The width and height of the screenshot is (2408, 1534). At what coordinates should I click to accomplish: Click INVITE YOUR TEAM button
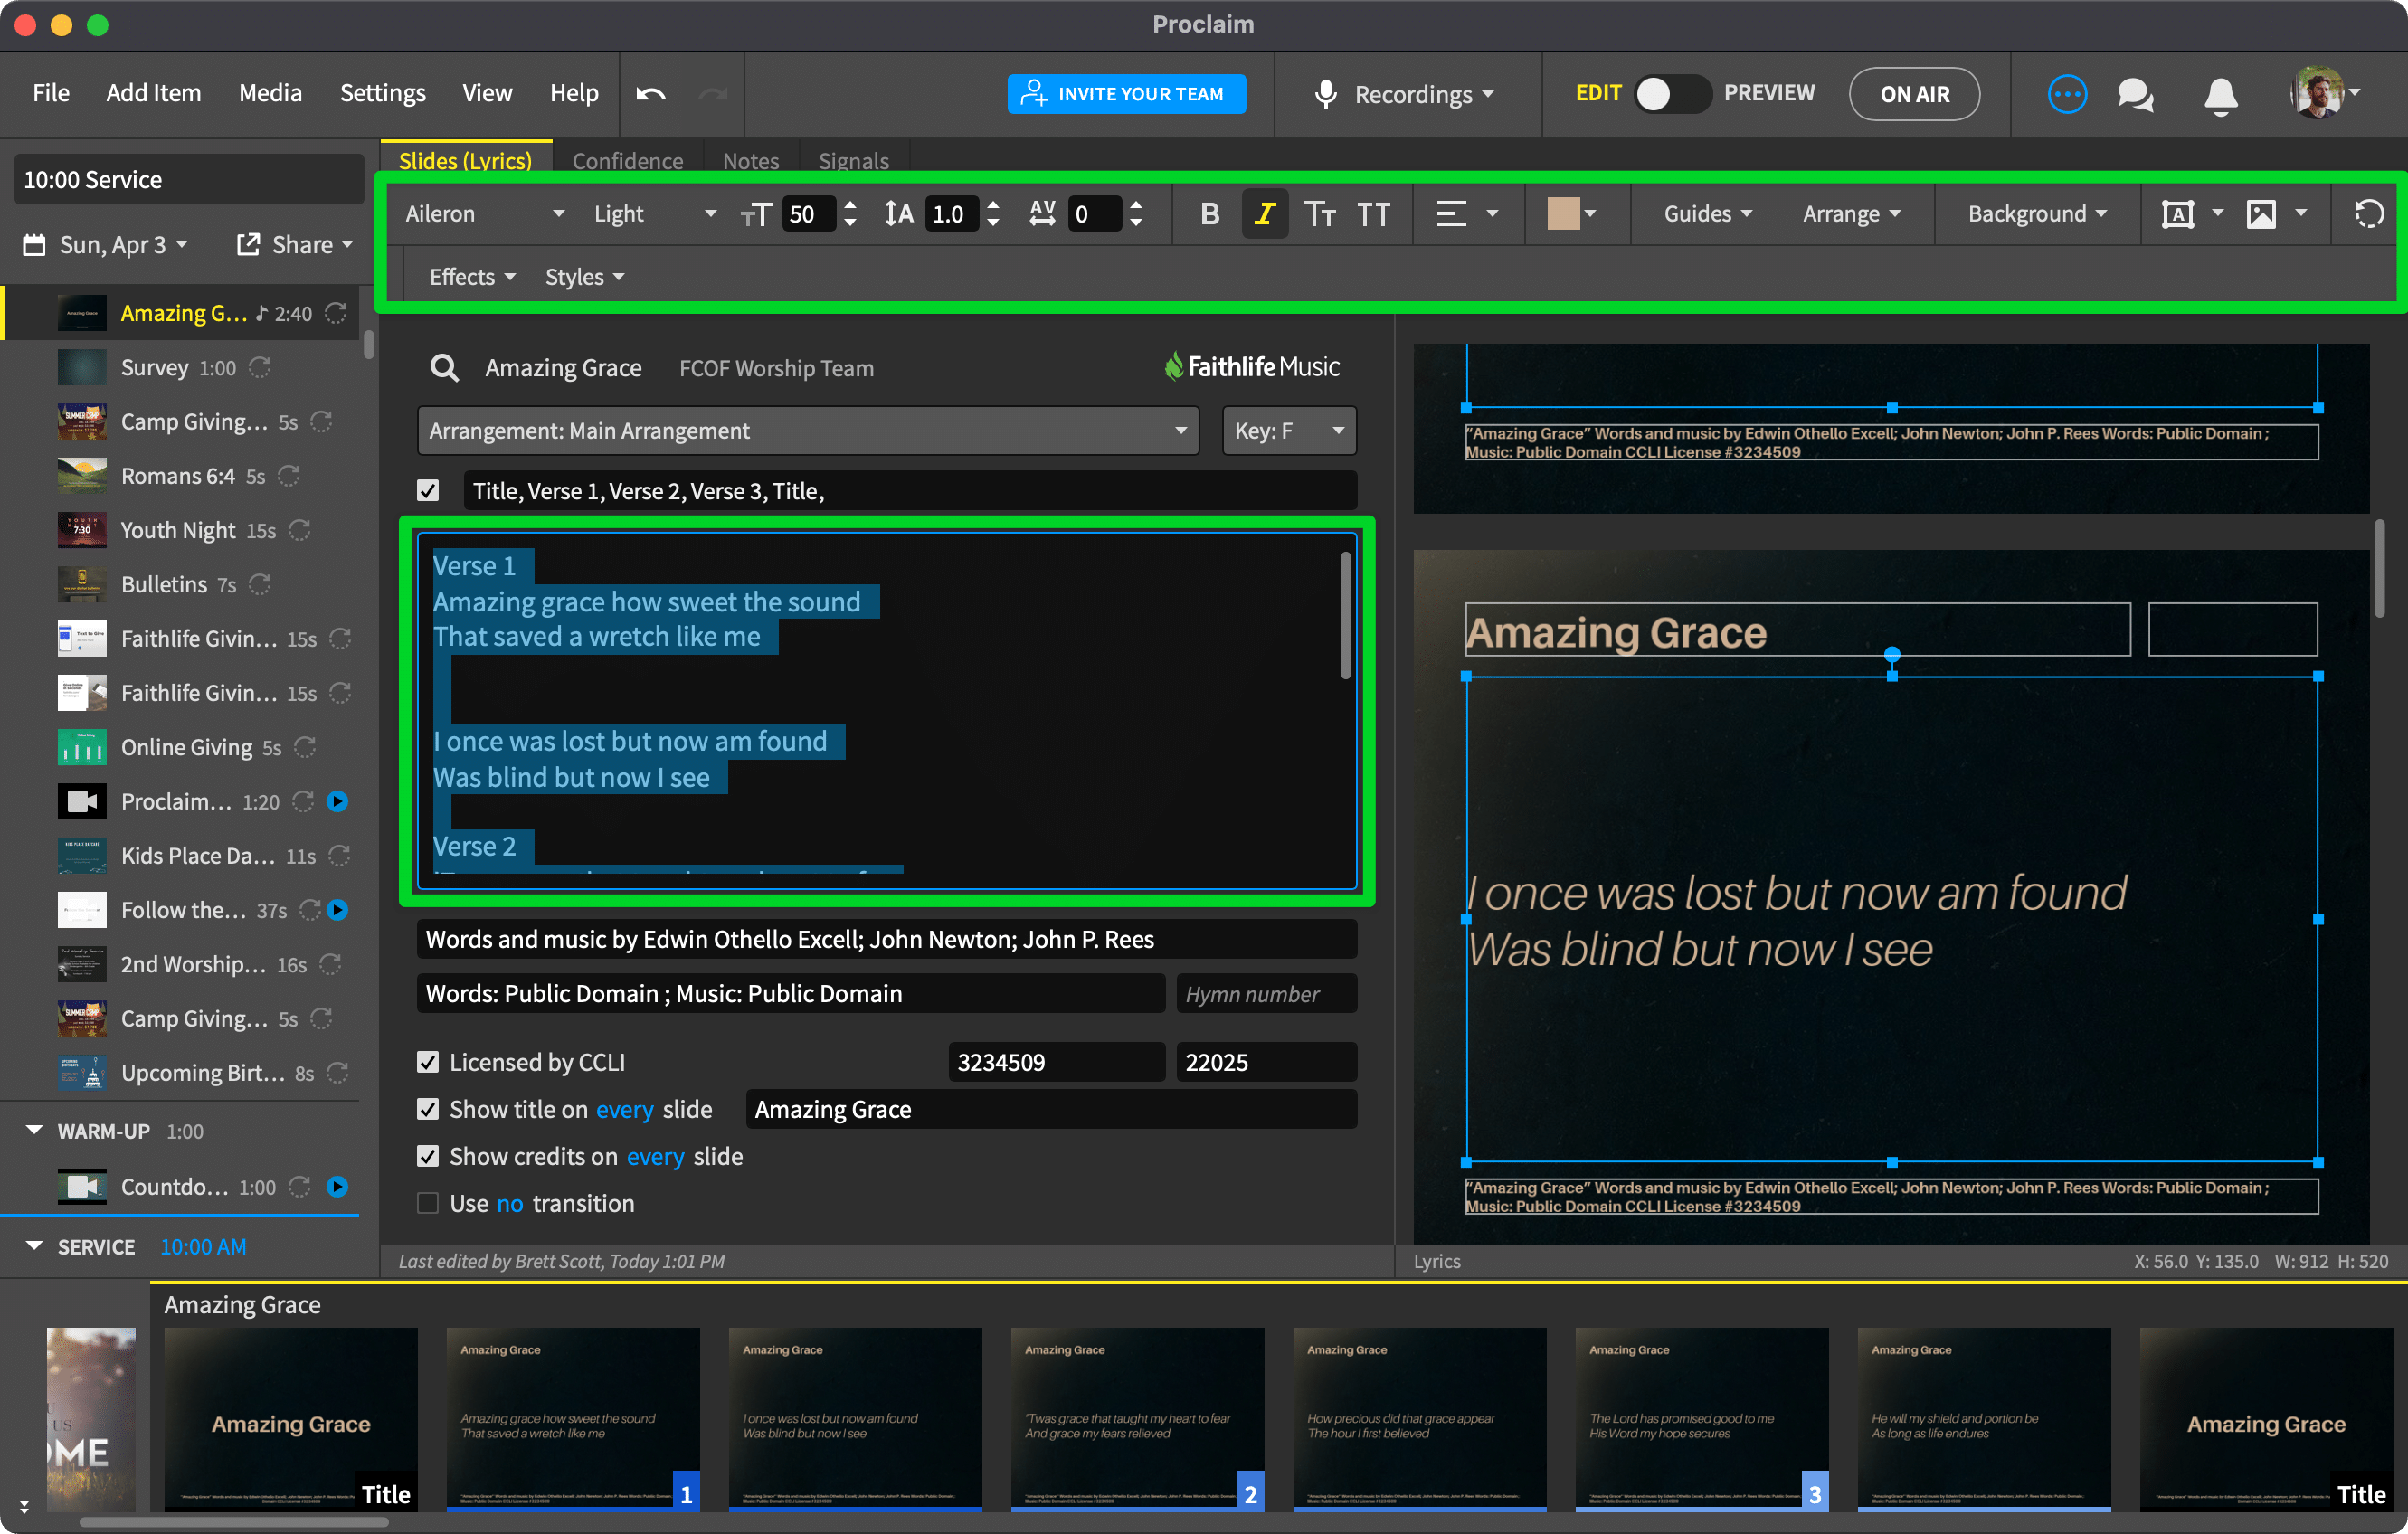point(1126,94)
